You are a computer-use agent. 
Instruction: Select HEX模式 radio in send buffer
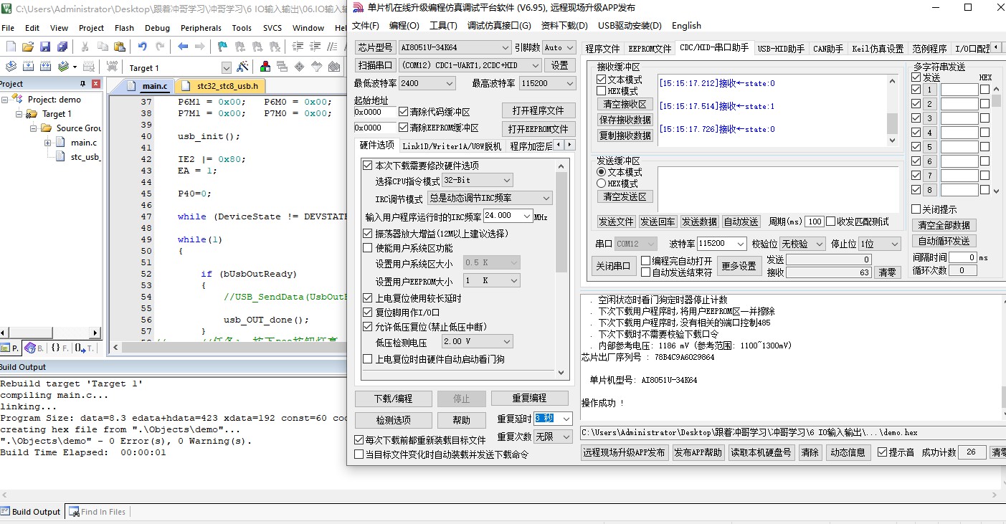[602, 184]
